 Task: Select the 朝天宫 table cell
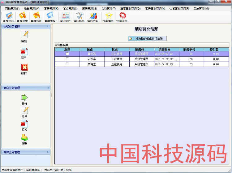click(92, 54)
